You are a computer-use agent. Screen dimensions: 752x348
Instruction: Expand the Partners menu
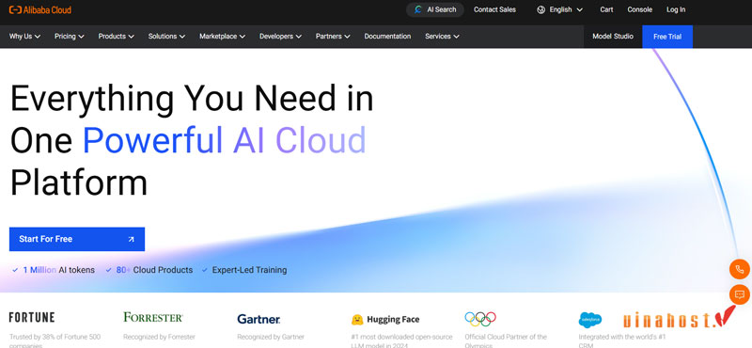pos(333,37)
